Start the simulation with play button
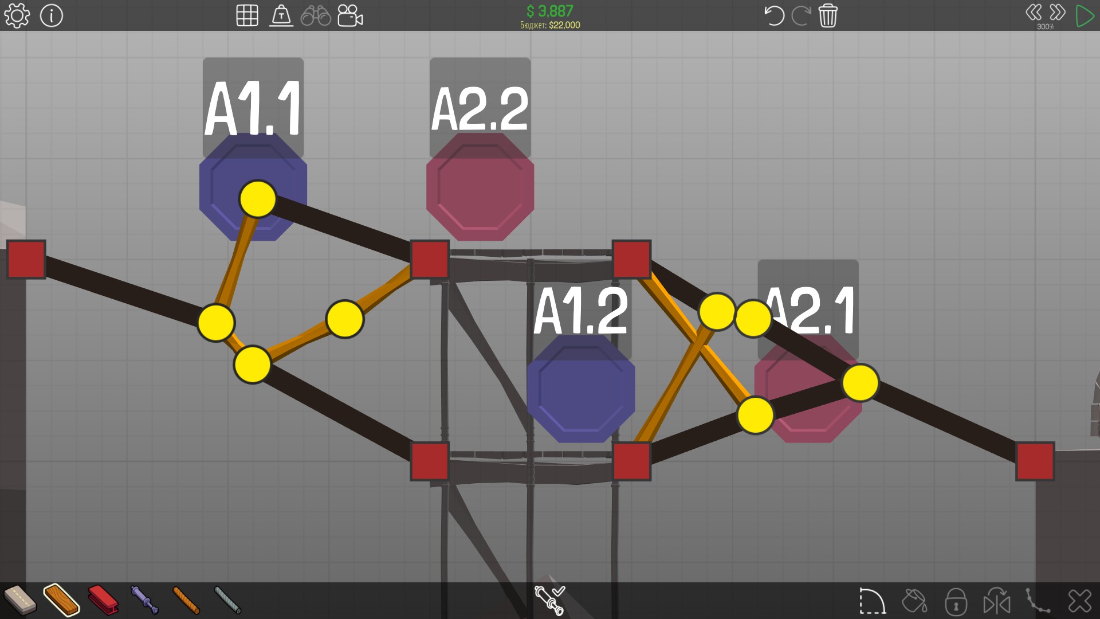The image size is (1100, 619). (1084, 15)
